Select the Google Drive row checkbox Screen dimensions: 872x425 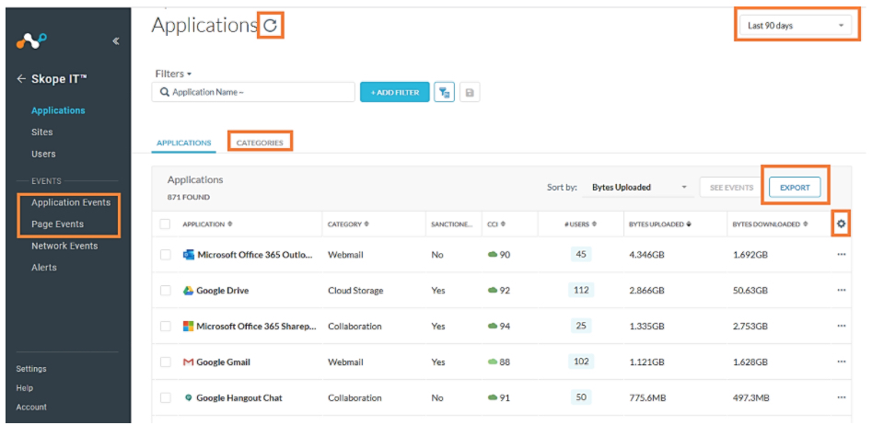point(165,290)
